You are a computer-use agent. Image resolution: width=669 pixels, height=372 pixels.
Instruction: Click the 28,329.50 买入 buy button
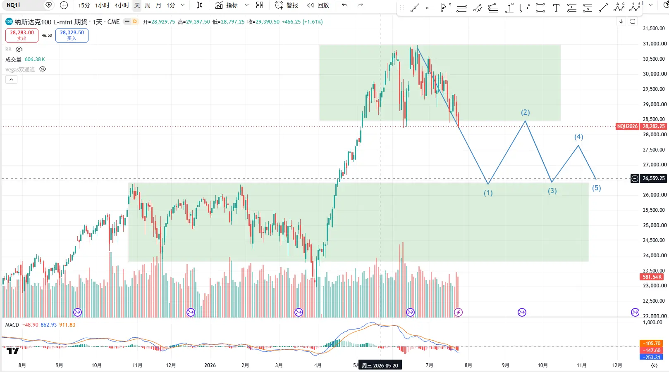coord(72,35)
